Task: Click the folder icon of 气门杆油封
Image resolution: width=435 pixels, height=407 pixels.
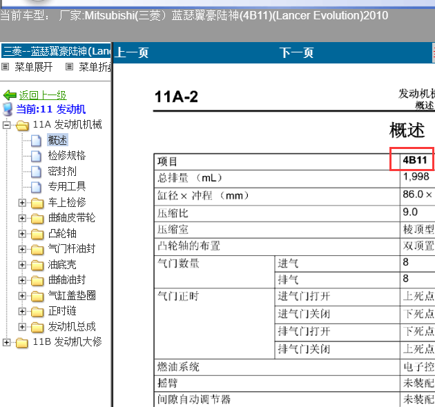Action: (x=37, y=250)
